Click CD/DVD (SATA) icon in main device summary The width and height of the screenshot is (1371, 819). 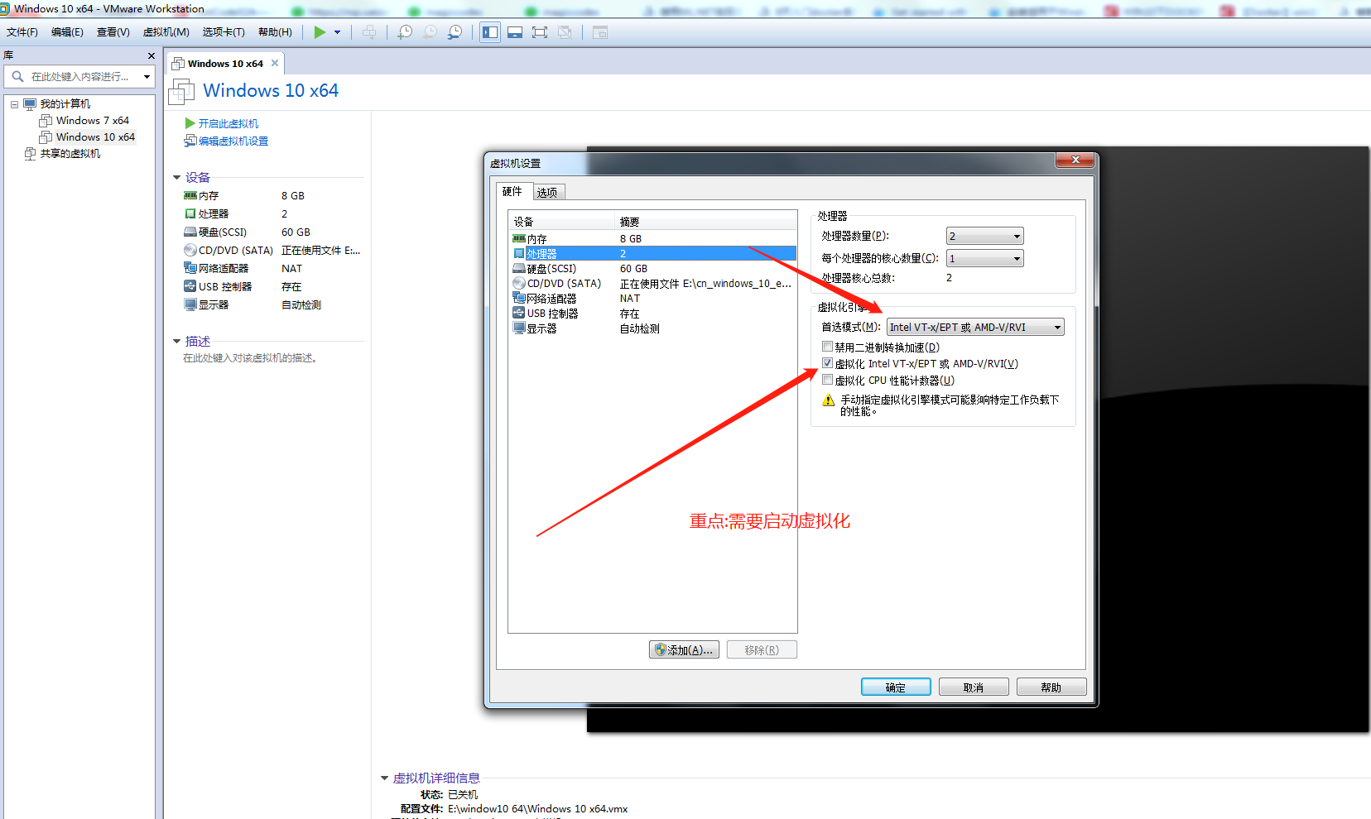pos(190,251)
